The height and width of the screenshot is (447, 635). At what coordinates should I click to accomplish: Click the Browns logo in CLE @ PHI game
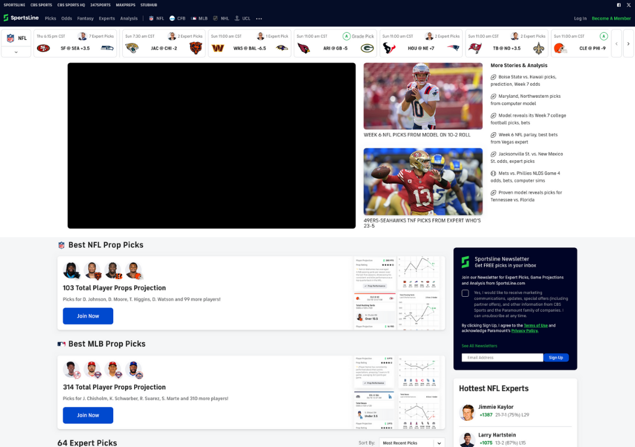[x=560, y=48]
